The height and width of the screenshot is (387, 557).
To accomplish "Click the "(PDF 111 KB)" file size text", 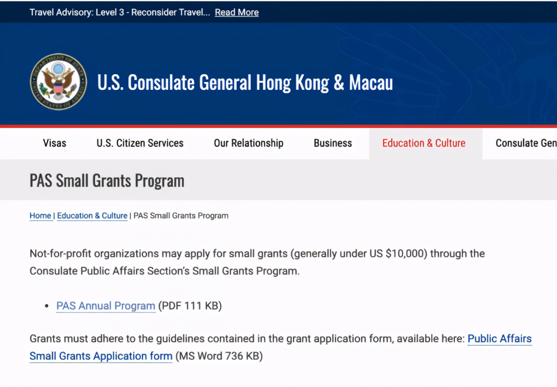I will click(x=190, y=306).
